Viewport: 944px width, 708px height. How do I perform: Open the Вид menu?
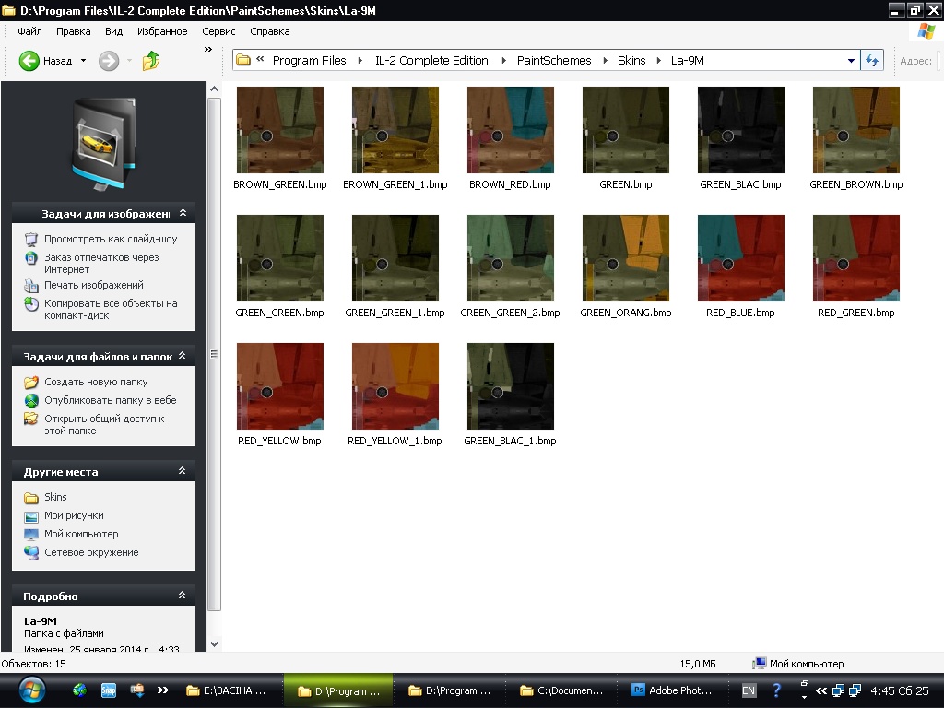[113, 31]
